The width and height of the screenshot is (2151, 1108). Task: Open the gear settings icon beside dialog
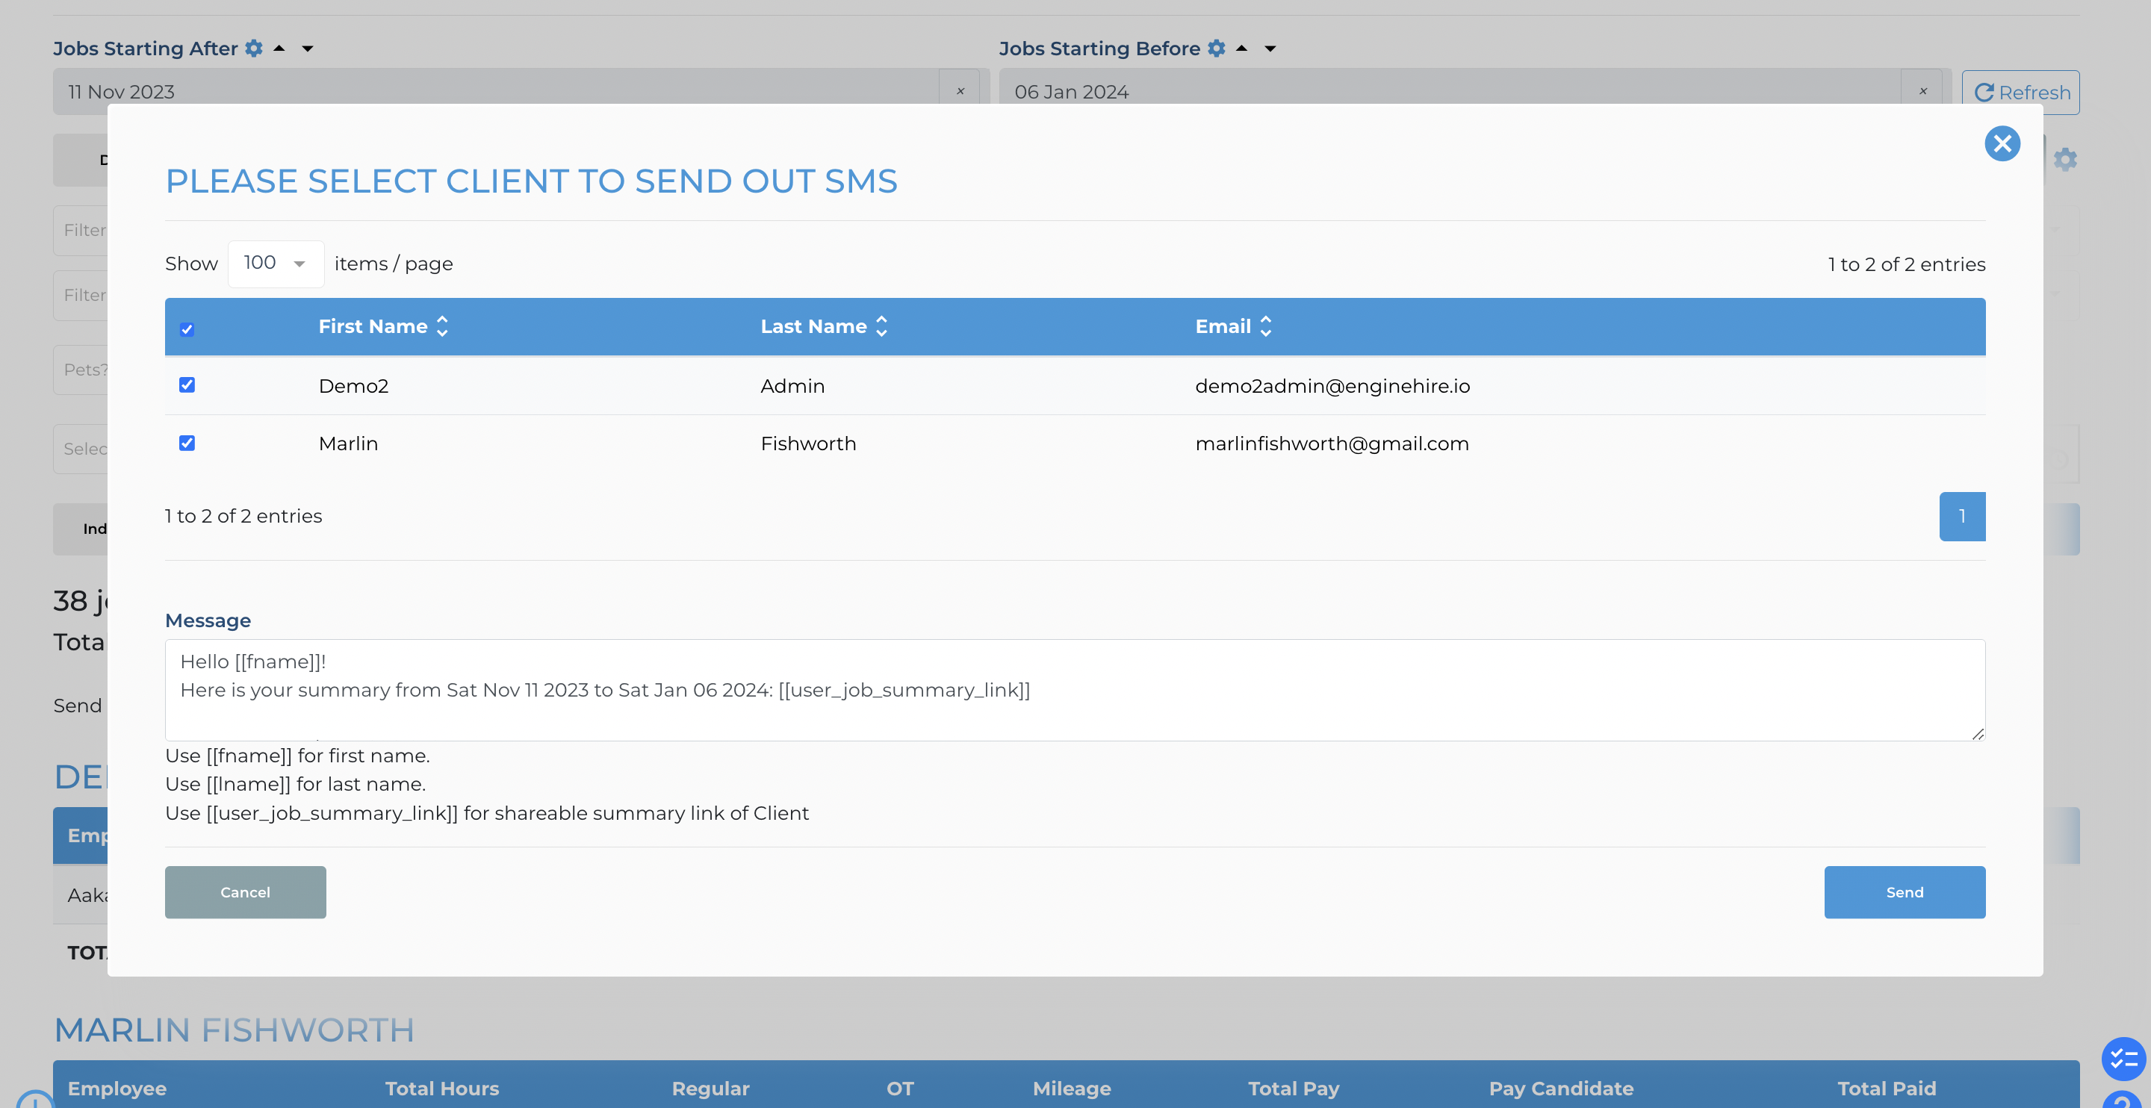pyautogui.click(x=2065, y=158)
